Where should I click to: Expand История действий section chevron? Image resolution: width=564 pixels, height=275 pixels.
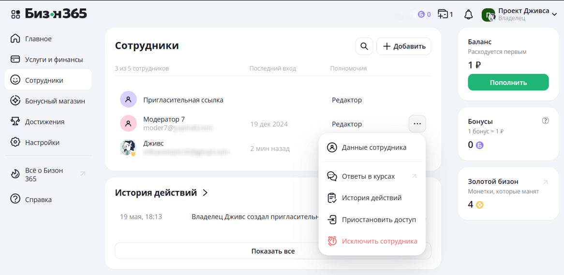point(206,193)
